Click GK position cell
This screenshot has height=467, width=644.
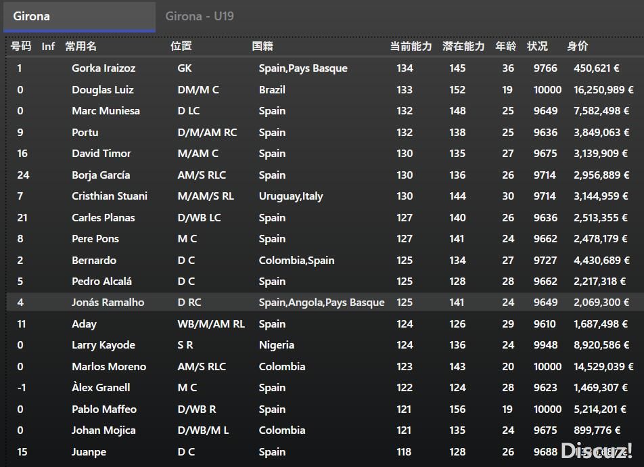185,68
